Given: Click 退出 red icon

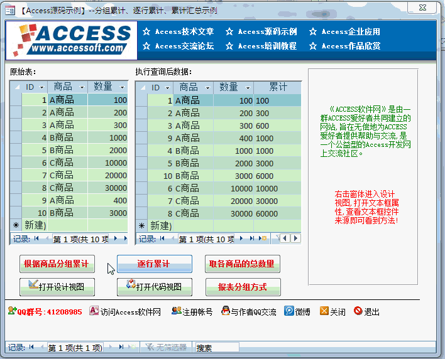Looking at the screenshot, I should point(358,311).
